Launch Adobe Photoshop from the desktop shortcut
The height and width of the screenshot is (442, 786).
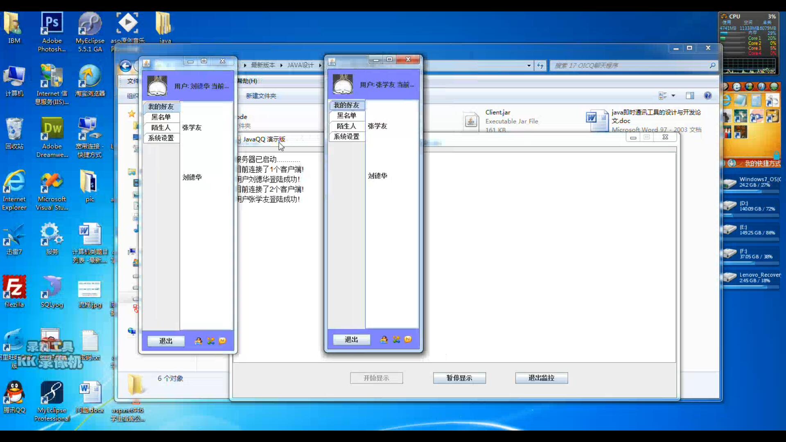pos(52,32)
